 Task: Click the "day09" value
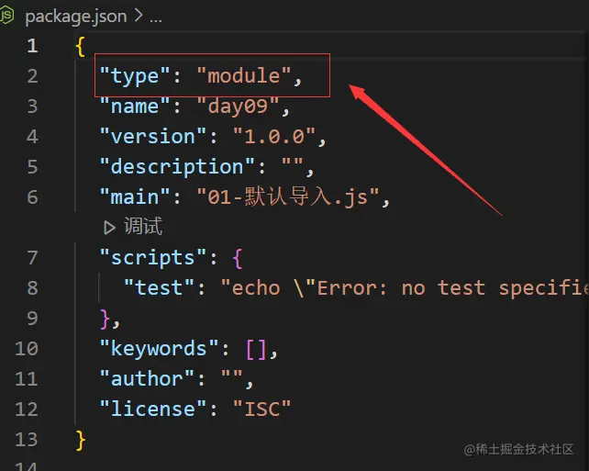[x=238, y=107]
